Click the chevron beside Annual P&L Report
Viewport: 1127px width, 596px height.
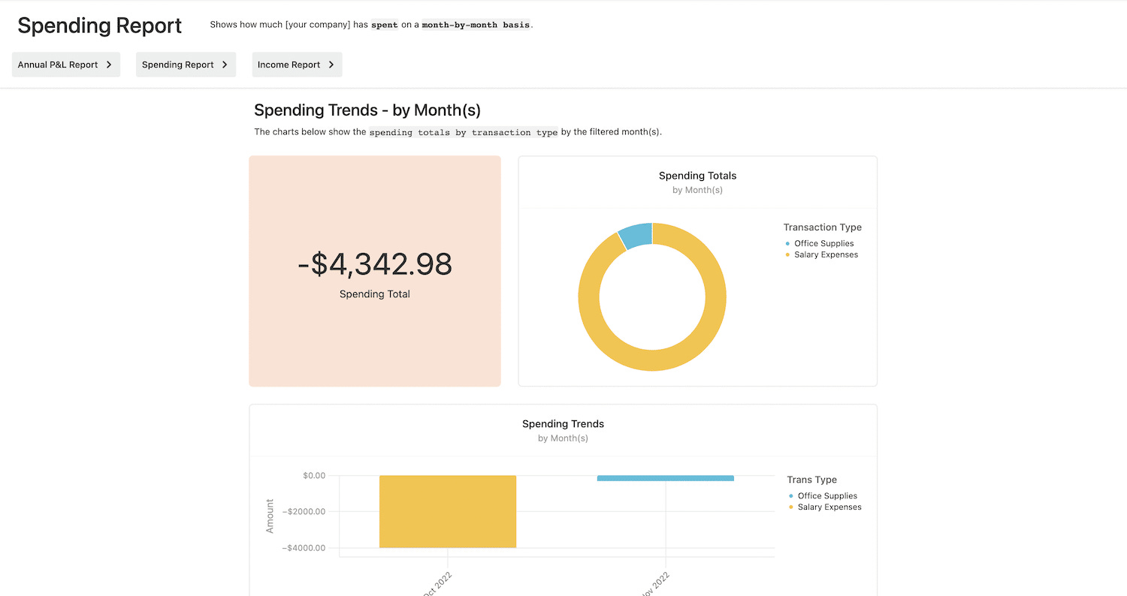(x=109, y=65)
